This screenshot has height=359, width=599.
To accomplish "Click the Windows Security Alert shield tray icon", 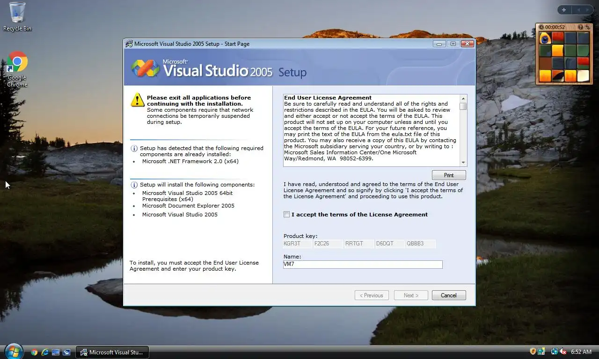I will click(533, 351).
